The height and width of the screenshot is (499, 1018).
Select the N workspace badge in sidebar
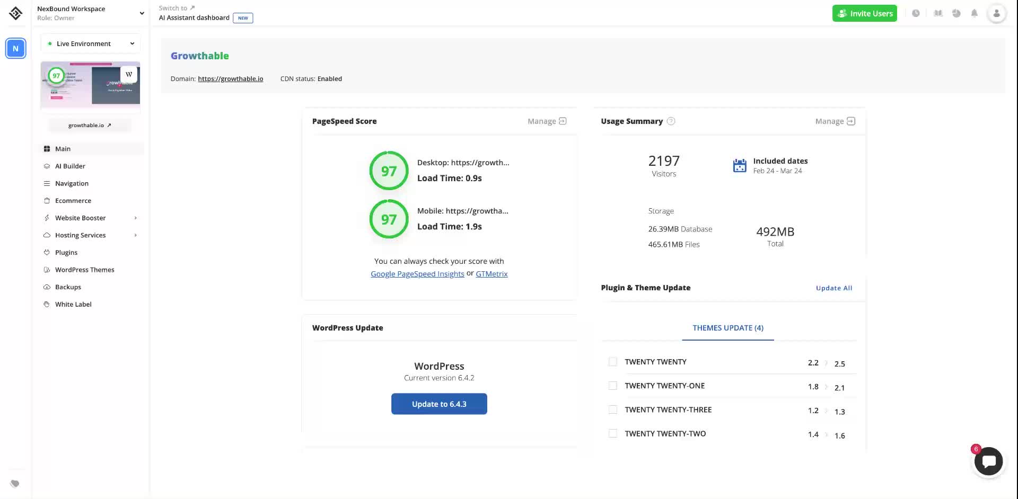coord(15,49)
